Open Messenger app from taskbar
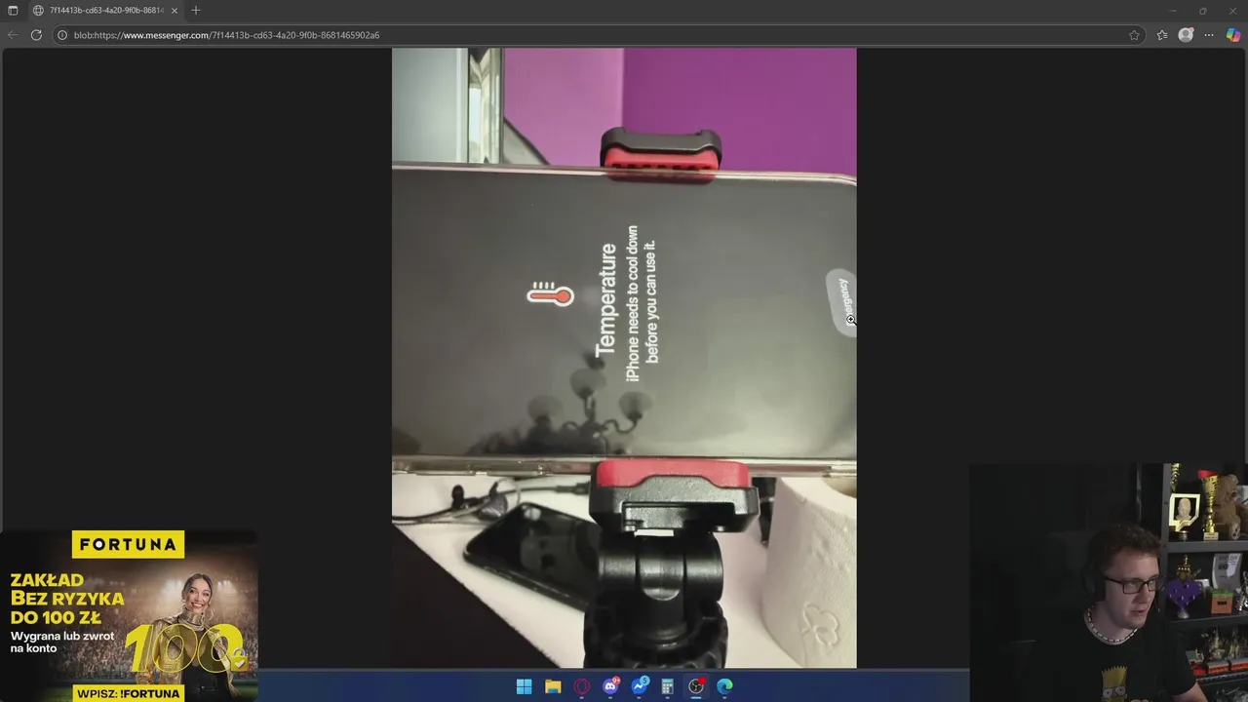The image size is (1248, 702). 640,686
